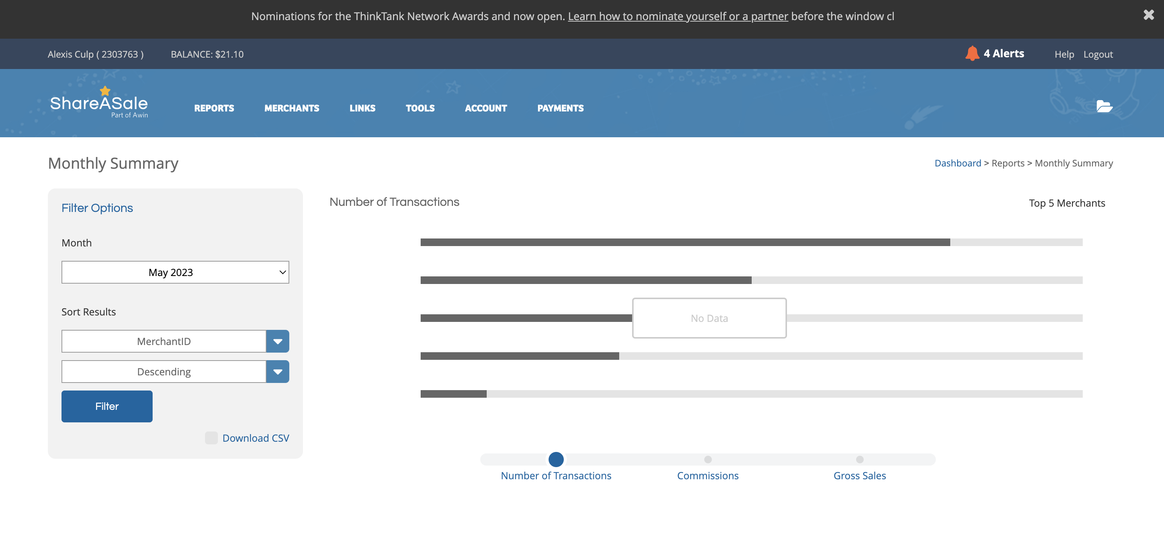Open the LINKS menu
Screen dimensions: 1164x549
[x=363, y=108]
